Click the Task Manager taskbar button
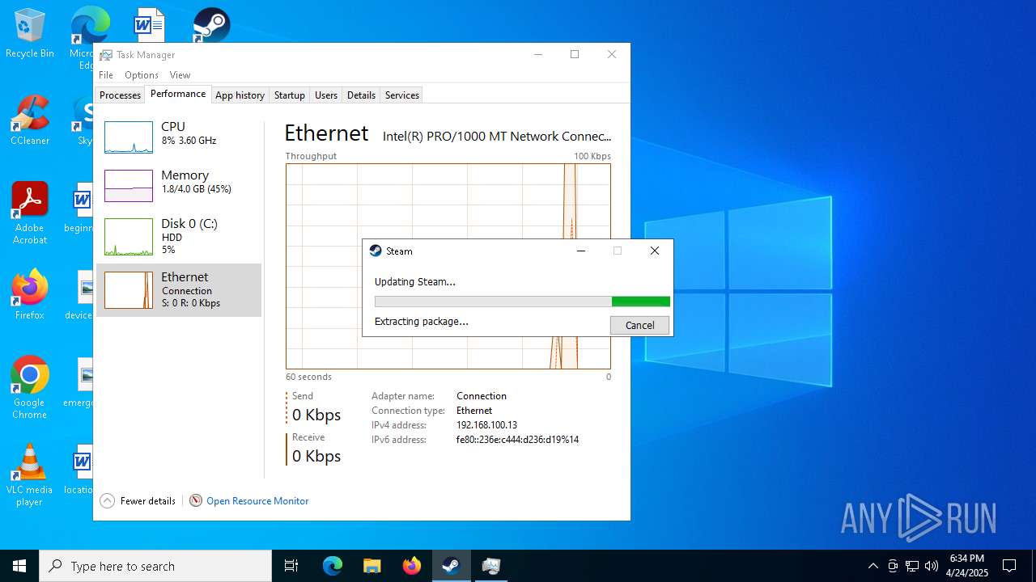The height and width of the screenshot is (582, 1036). pyautogui.click(x=490, y=566)
